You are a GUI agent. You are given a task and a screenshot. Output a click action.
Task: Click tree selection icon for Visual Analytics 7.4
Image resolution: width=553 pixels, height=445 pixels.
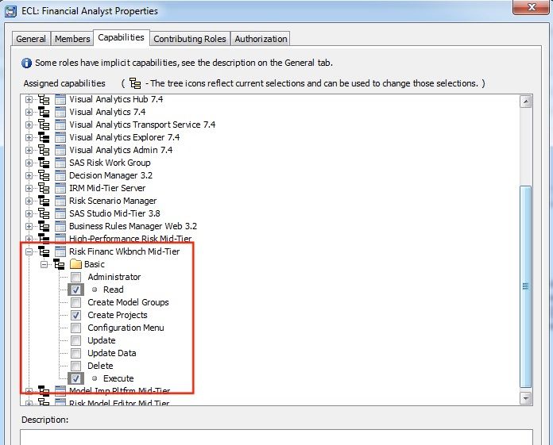(44, 113)
